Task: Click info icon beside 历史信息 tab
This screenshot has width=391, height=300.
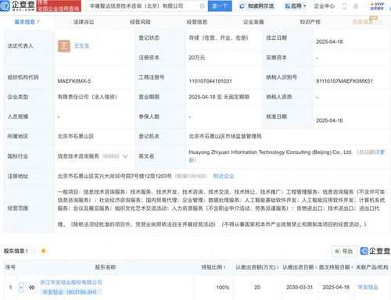Action: 378,23
